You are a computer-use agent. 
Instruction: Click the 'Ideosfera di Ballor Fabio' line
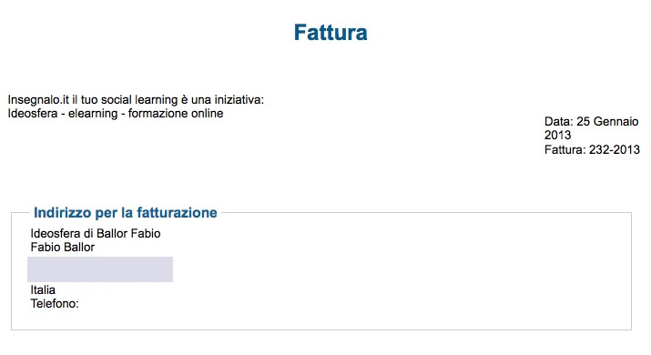[96, 234]
